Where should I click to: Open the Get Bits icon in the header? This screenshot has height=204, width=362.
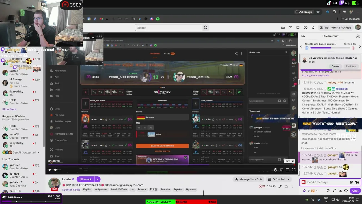(313, 27)
